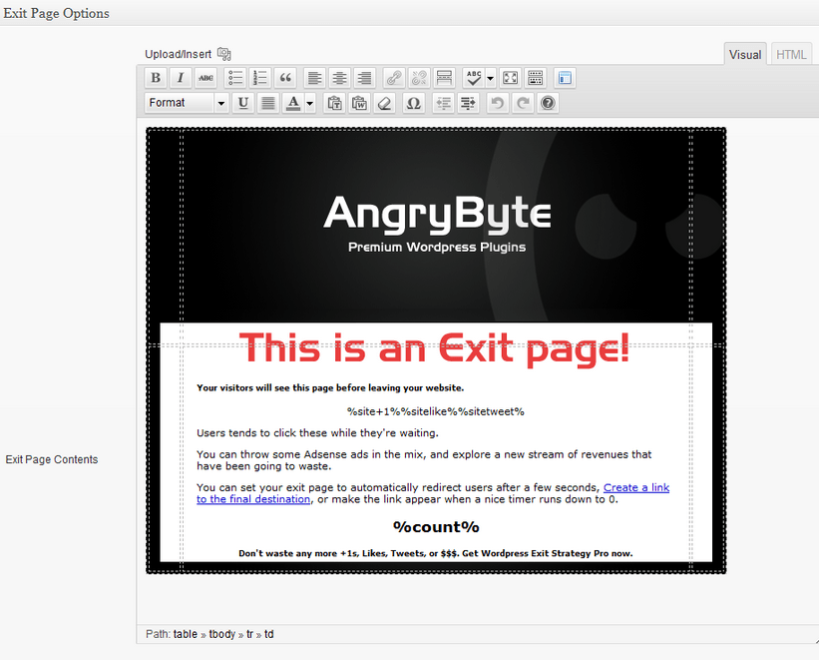
Task: Click the blue layout toolbar icon
Action: (565, 78)
